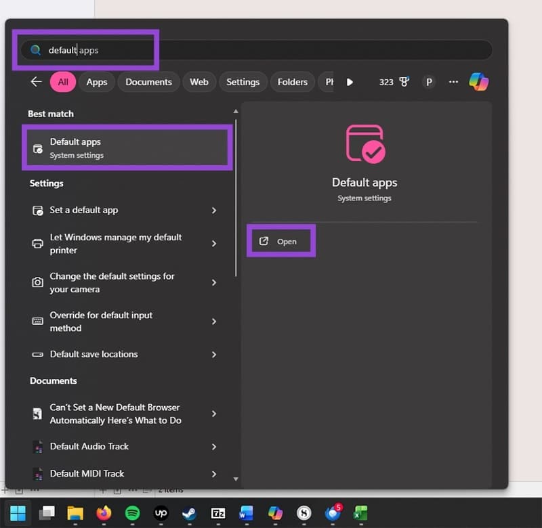This screenshot has height=528, width=542.
Task: Open Copilot from the search bar
Action: click(x=480, y=81)
